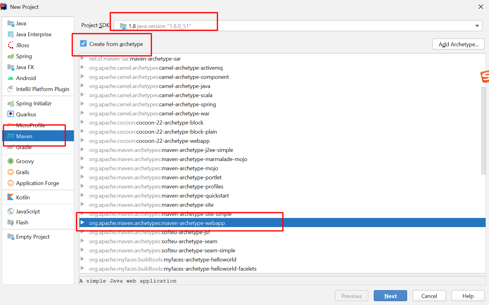Click the Kotlin logo icon

click(x=11, y=197)
